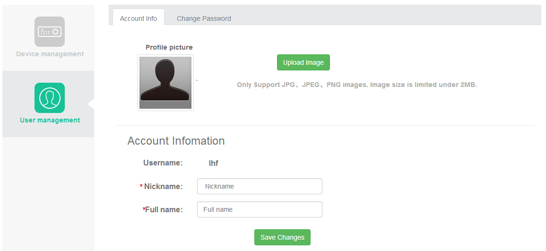Click the Profile picture heading text
Image resolution: width=546 pixels, height=251 pixels.
169,47
